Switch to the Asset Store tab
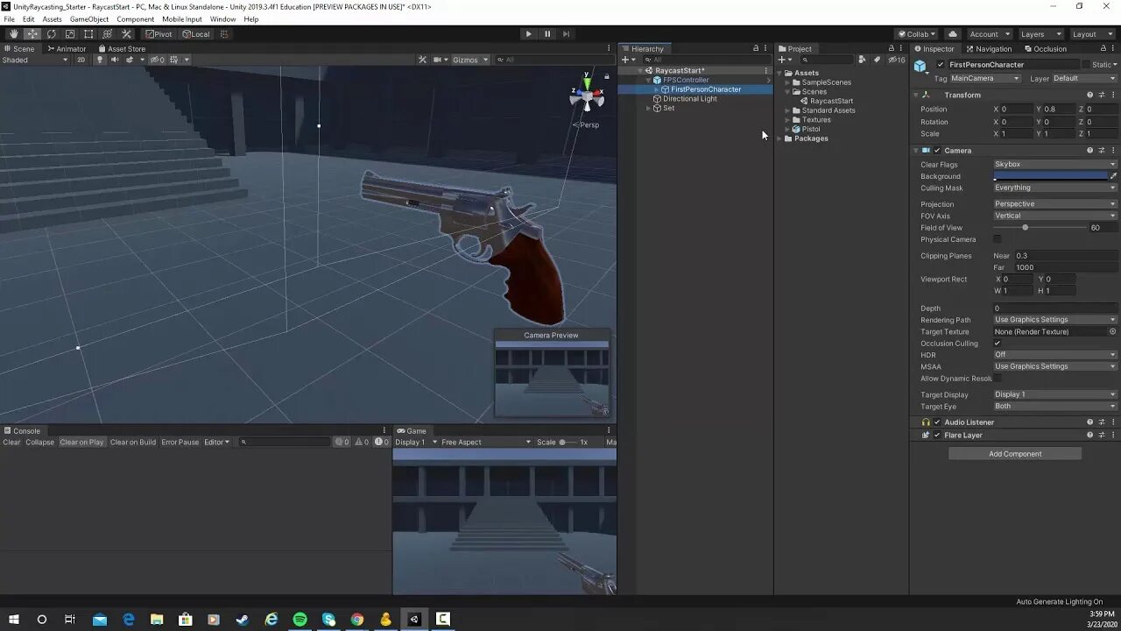This screenshot has height=631, width=1121. coord(122,49)
